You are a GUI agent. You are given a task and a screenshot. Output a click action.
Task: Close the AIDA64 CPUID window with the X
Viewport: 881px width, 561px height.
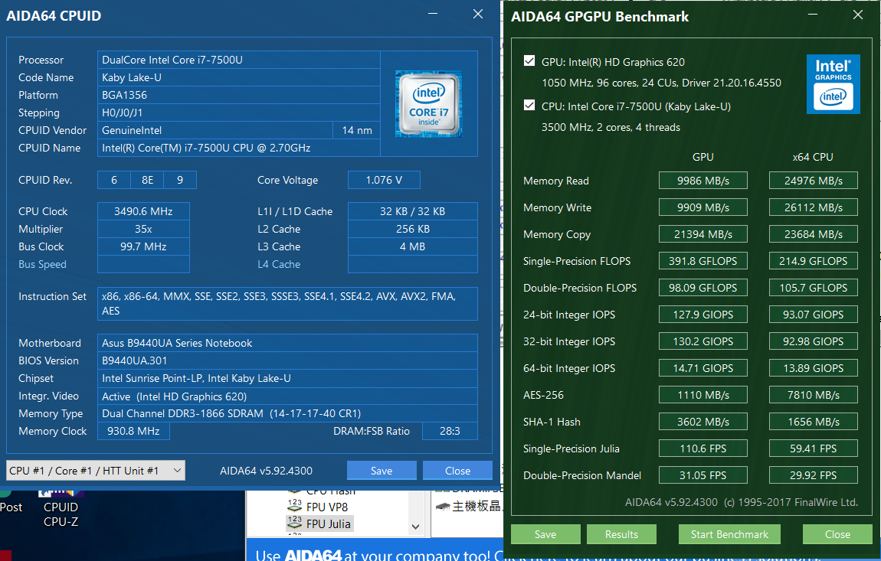pyautogui.click(x=477, y=14)
